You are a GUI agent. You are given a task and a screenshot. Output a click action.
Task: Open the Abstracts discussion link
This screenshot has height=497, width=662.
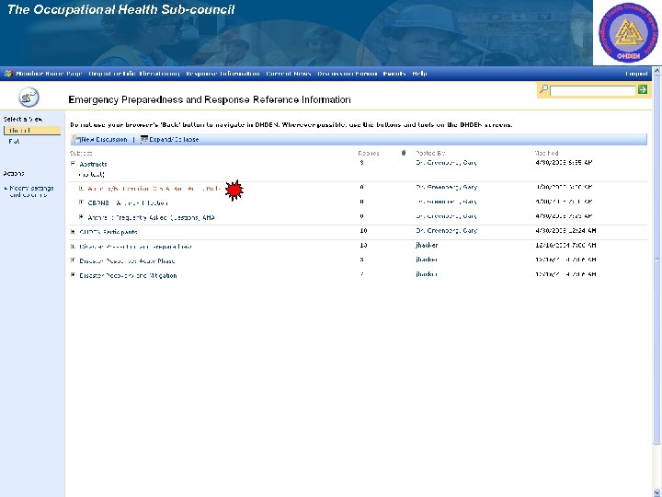click(93, 164)
